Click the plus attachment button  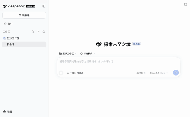click(x=61, y=73)
